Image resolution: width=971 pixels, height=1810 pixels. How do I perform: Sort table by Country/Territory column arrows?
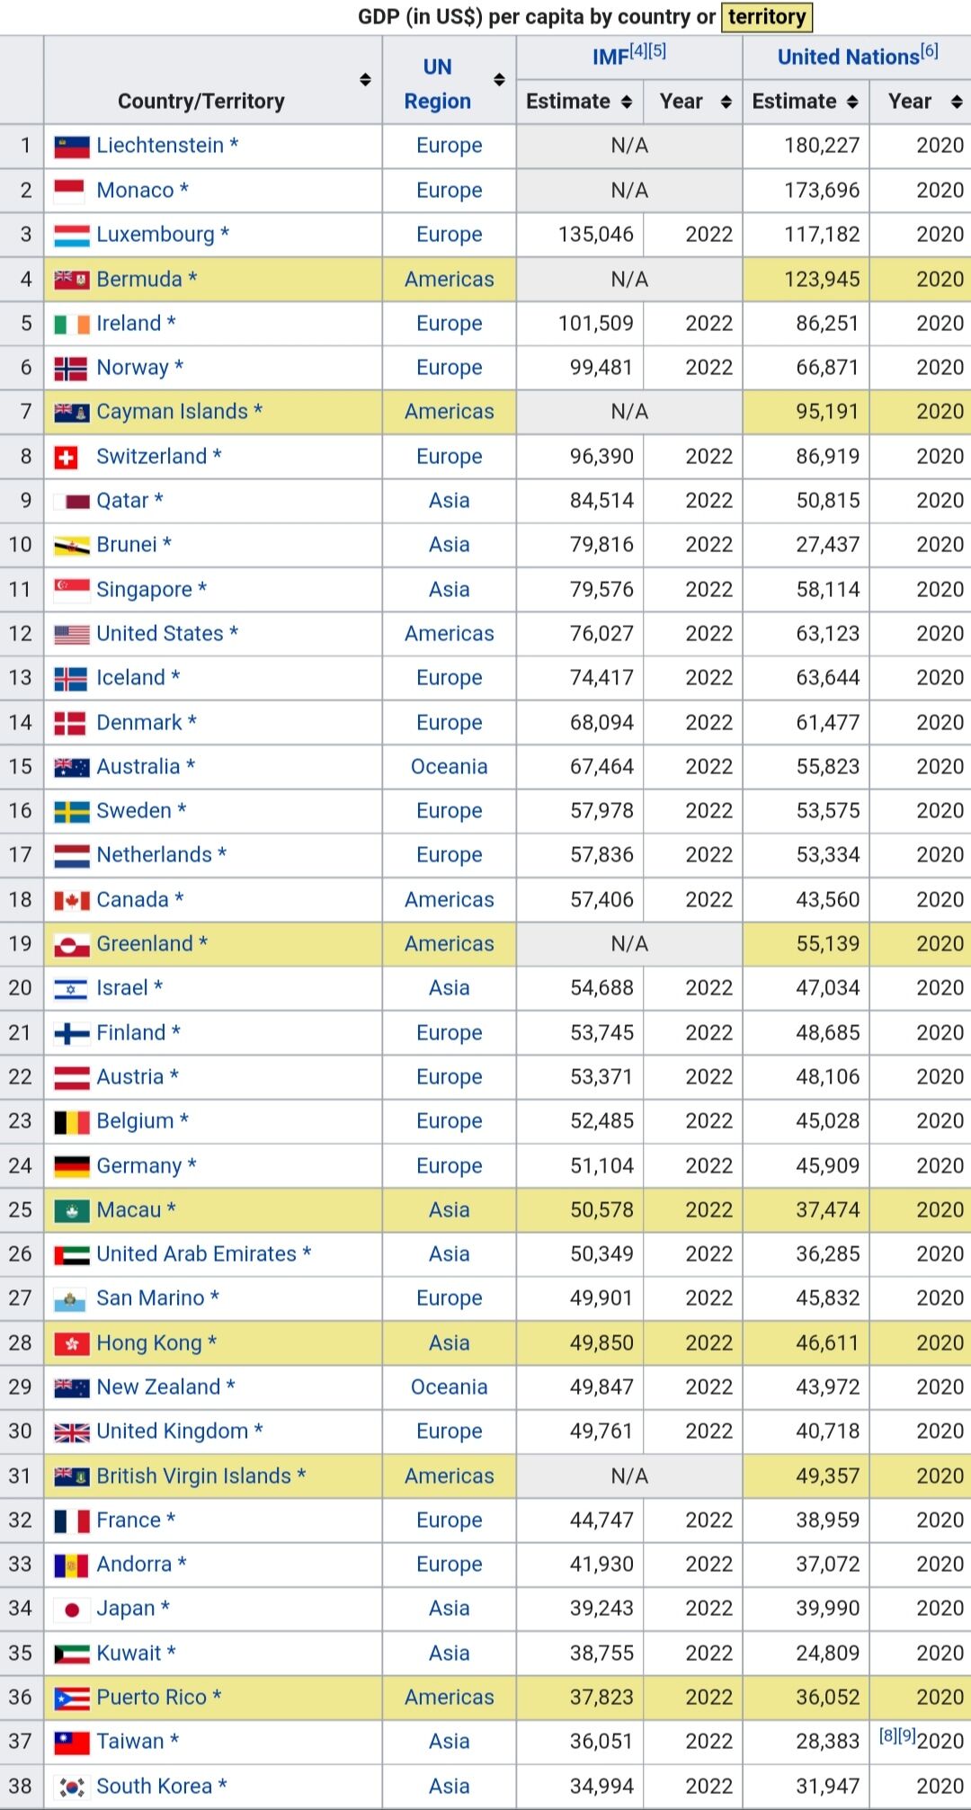[x=365, y=80]
